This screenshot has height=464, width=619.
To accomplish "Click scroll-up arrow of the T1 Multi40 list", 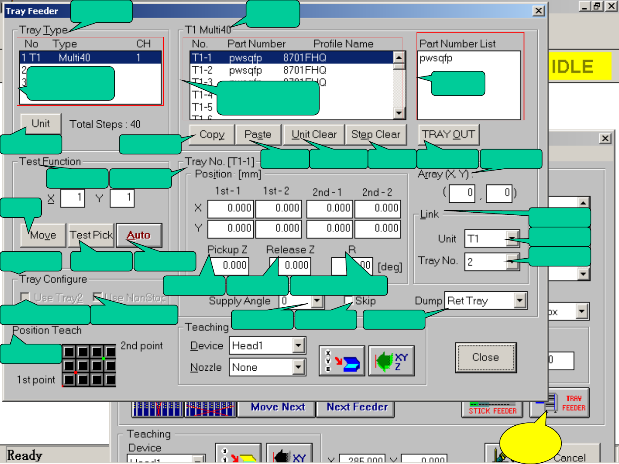I will coord(399,57).
